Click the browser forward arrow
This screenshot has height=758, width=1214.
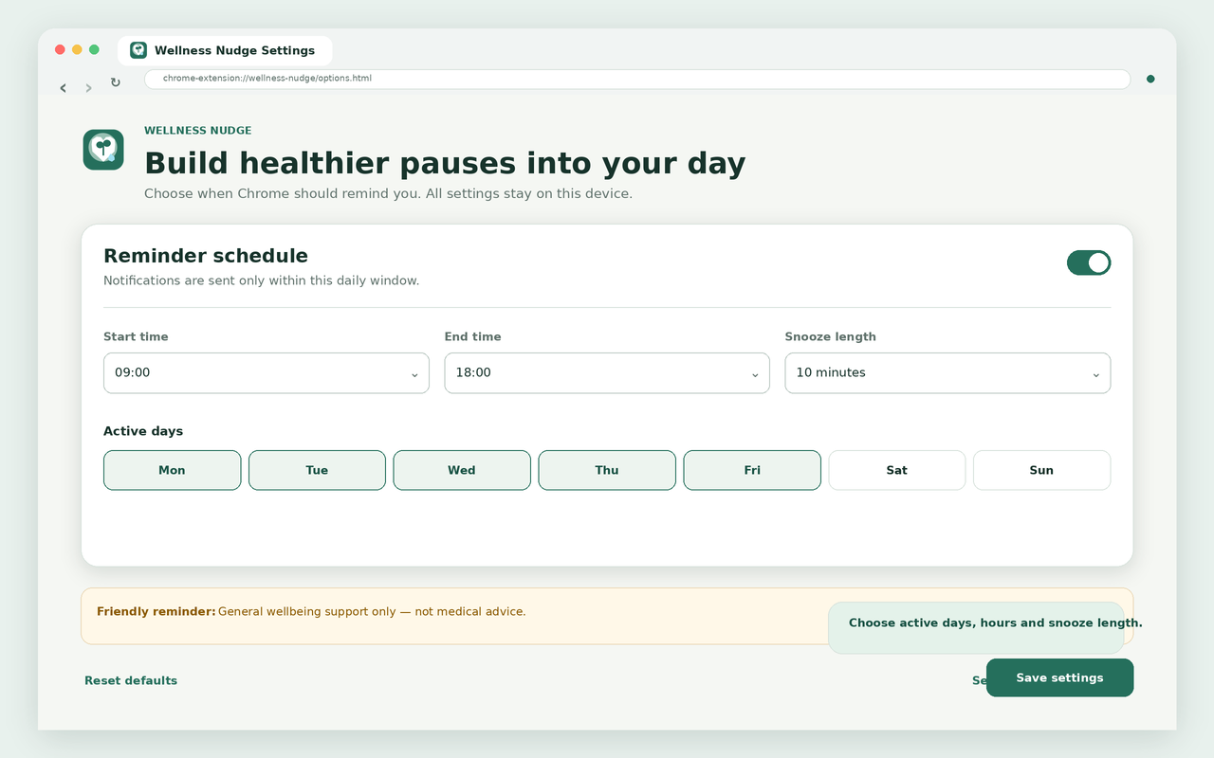click(x=89, y=88)
